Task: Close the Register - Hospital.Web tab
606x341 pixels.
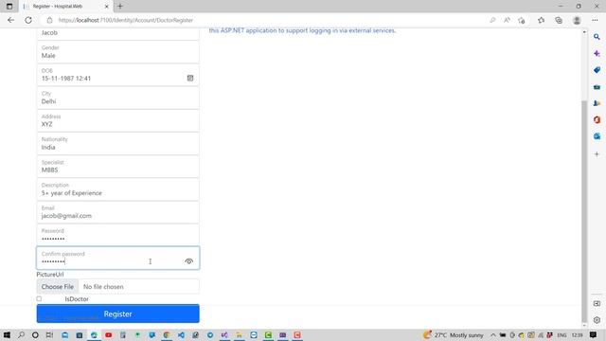Action: point(107,7)
